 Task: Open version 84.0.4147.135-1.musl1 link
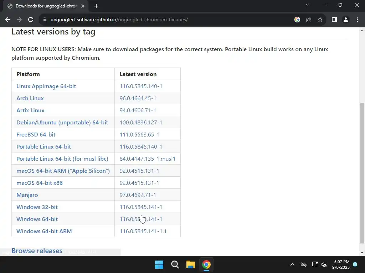click(147, 159)
